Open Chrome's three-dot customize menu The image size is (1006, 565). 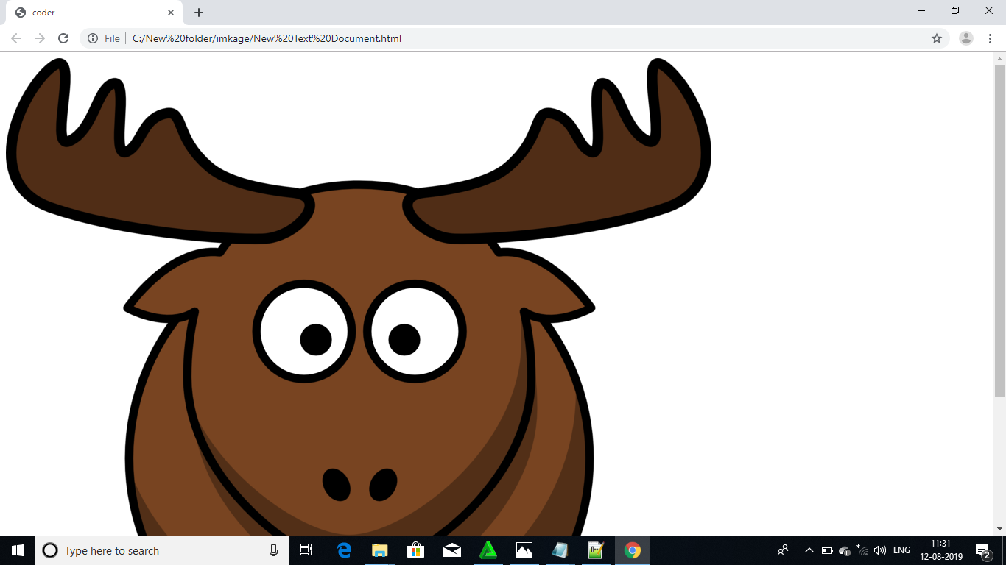991,38
